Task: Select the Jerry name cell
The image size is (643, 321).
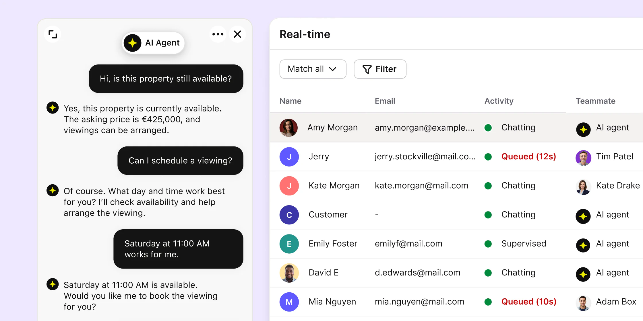Action: point(319,156)
